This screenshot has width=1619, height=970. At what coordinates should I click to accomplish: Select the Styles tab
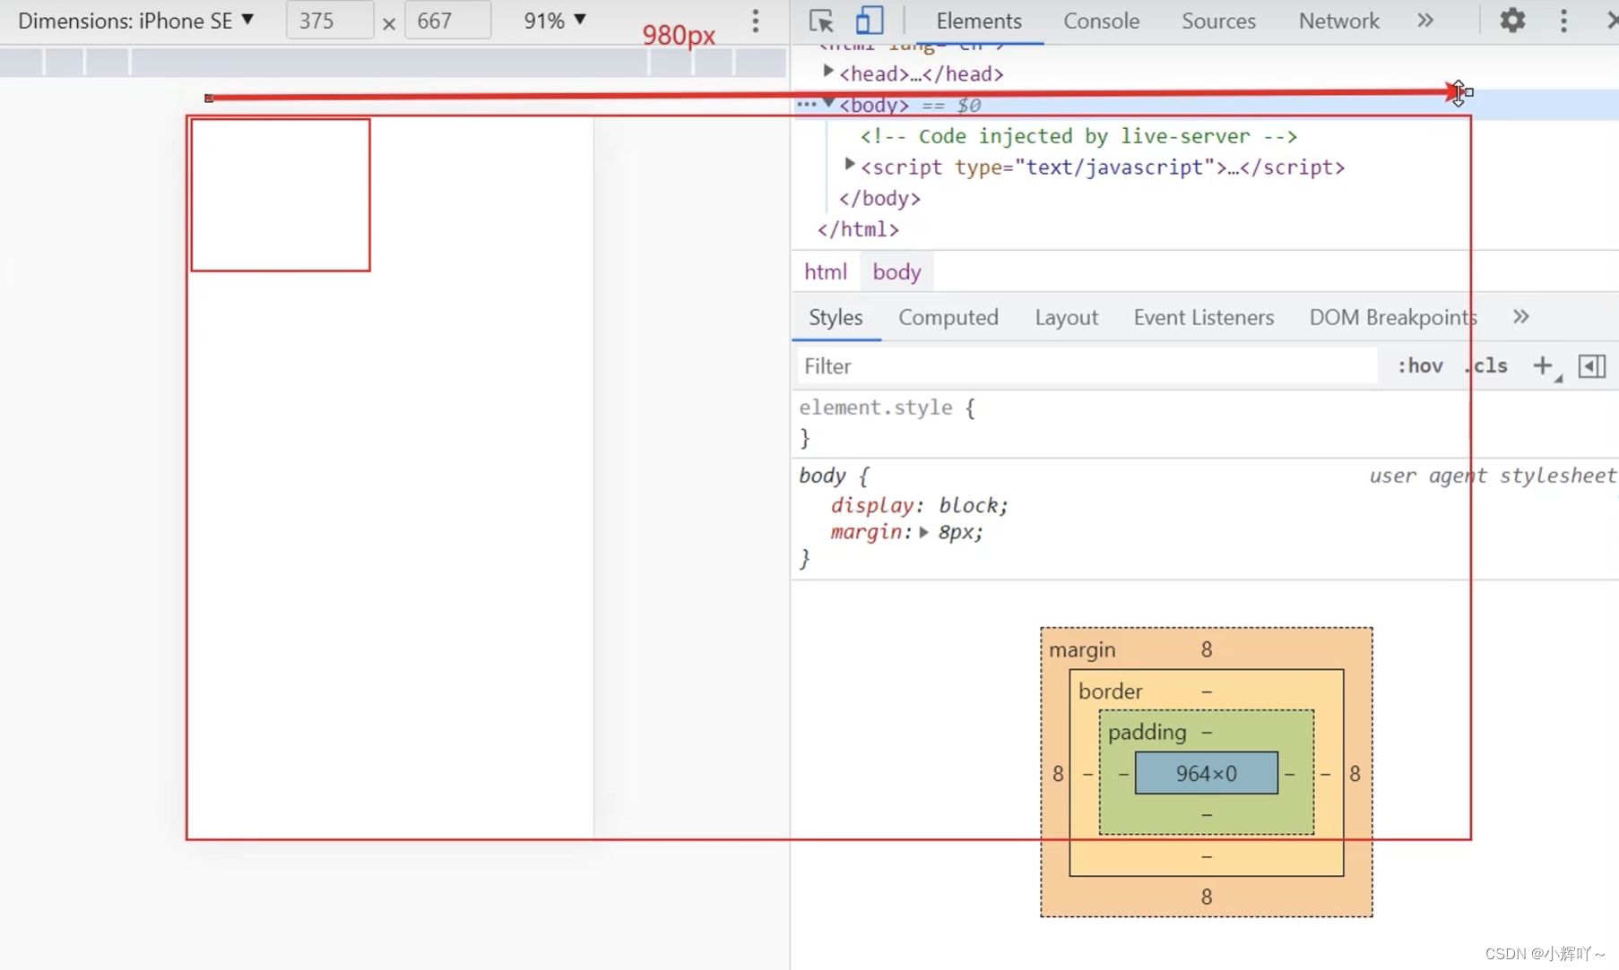click(835, 317)
